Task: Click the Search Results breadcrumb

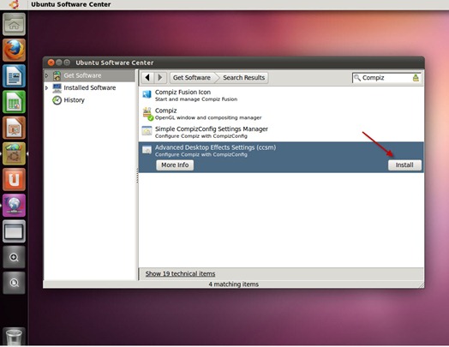Action: coord(243,78)
